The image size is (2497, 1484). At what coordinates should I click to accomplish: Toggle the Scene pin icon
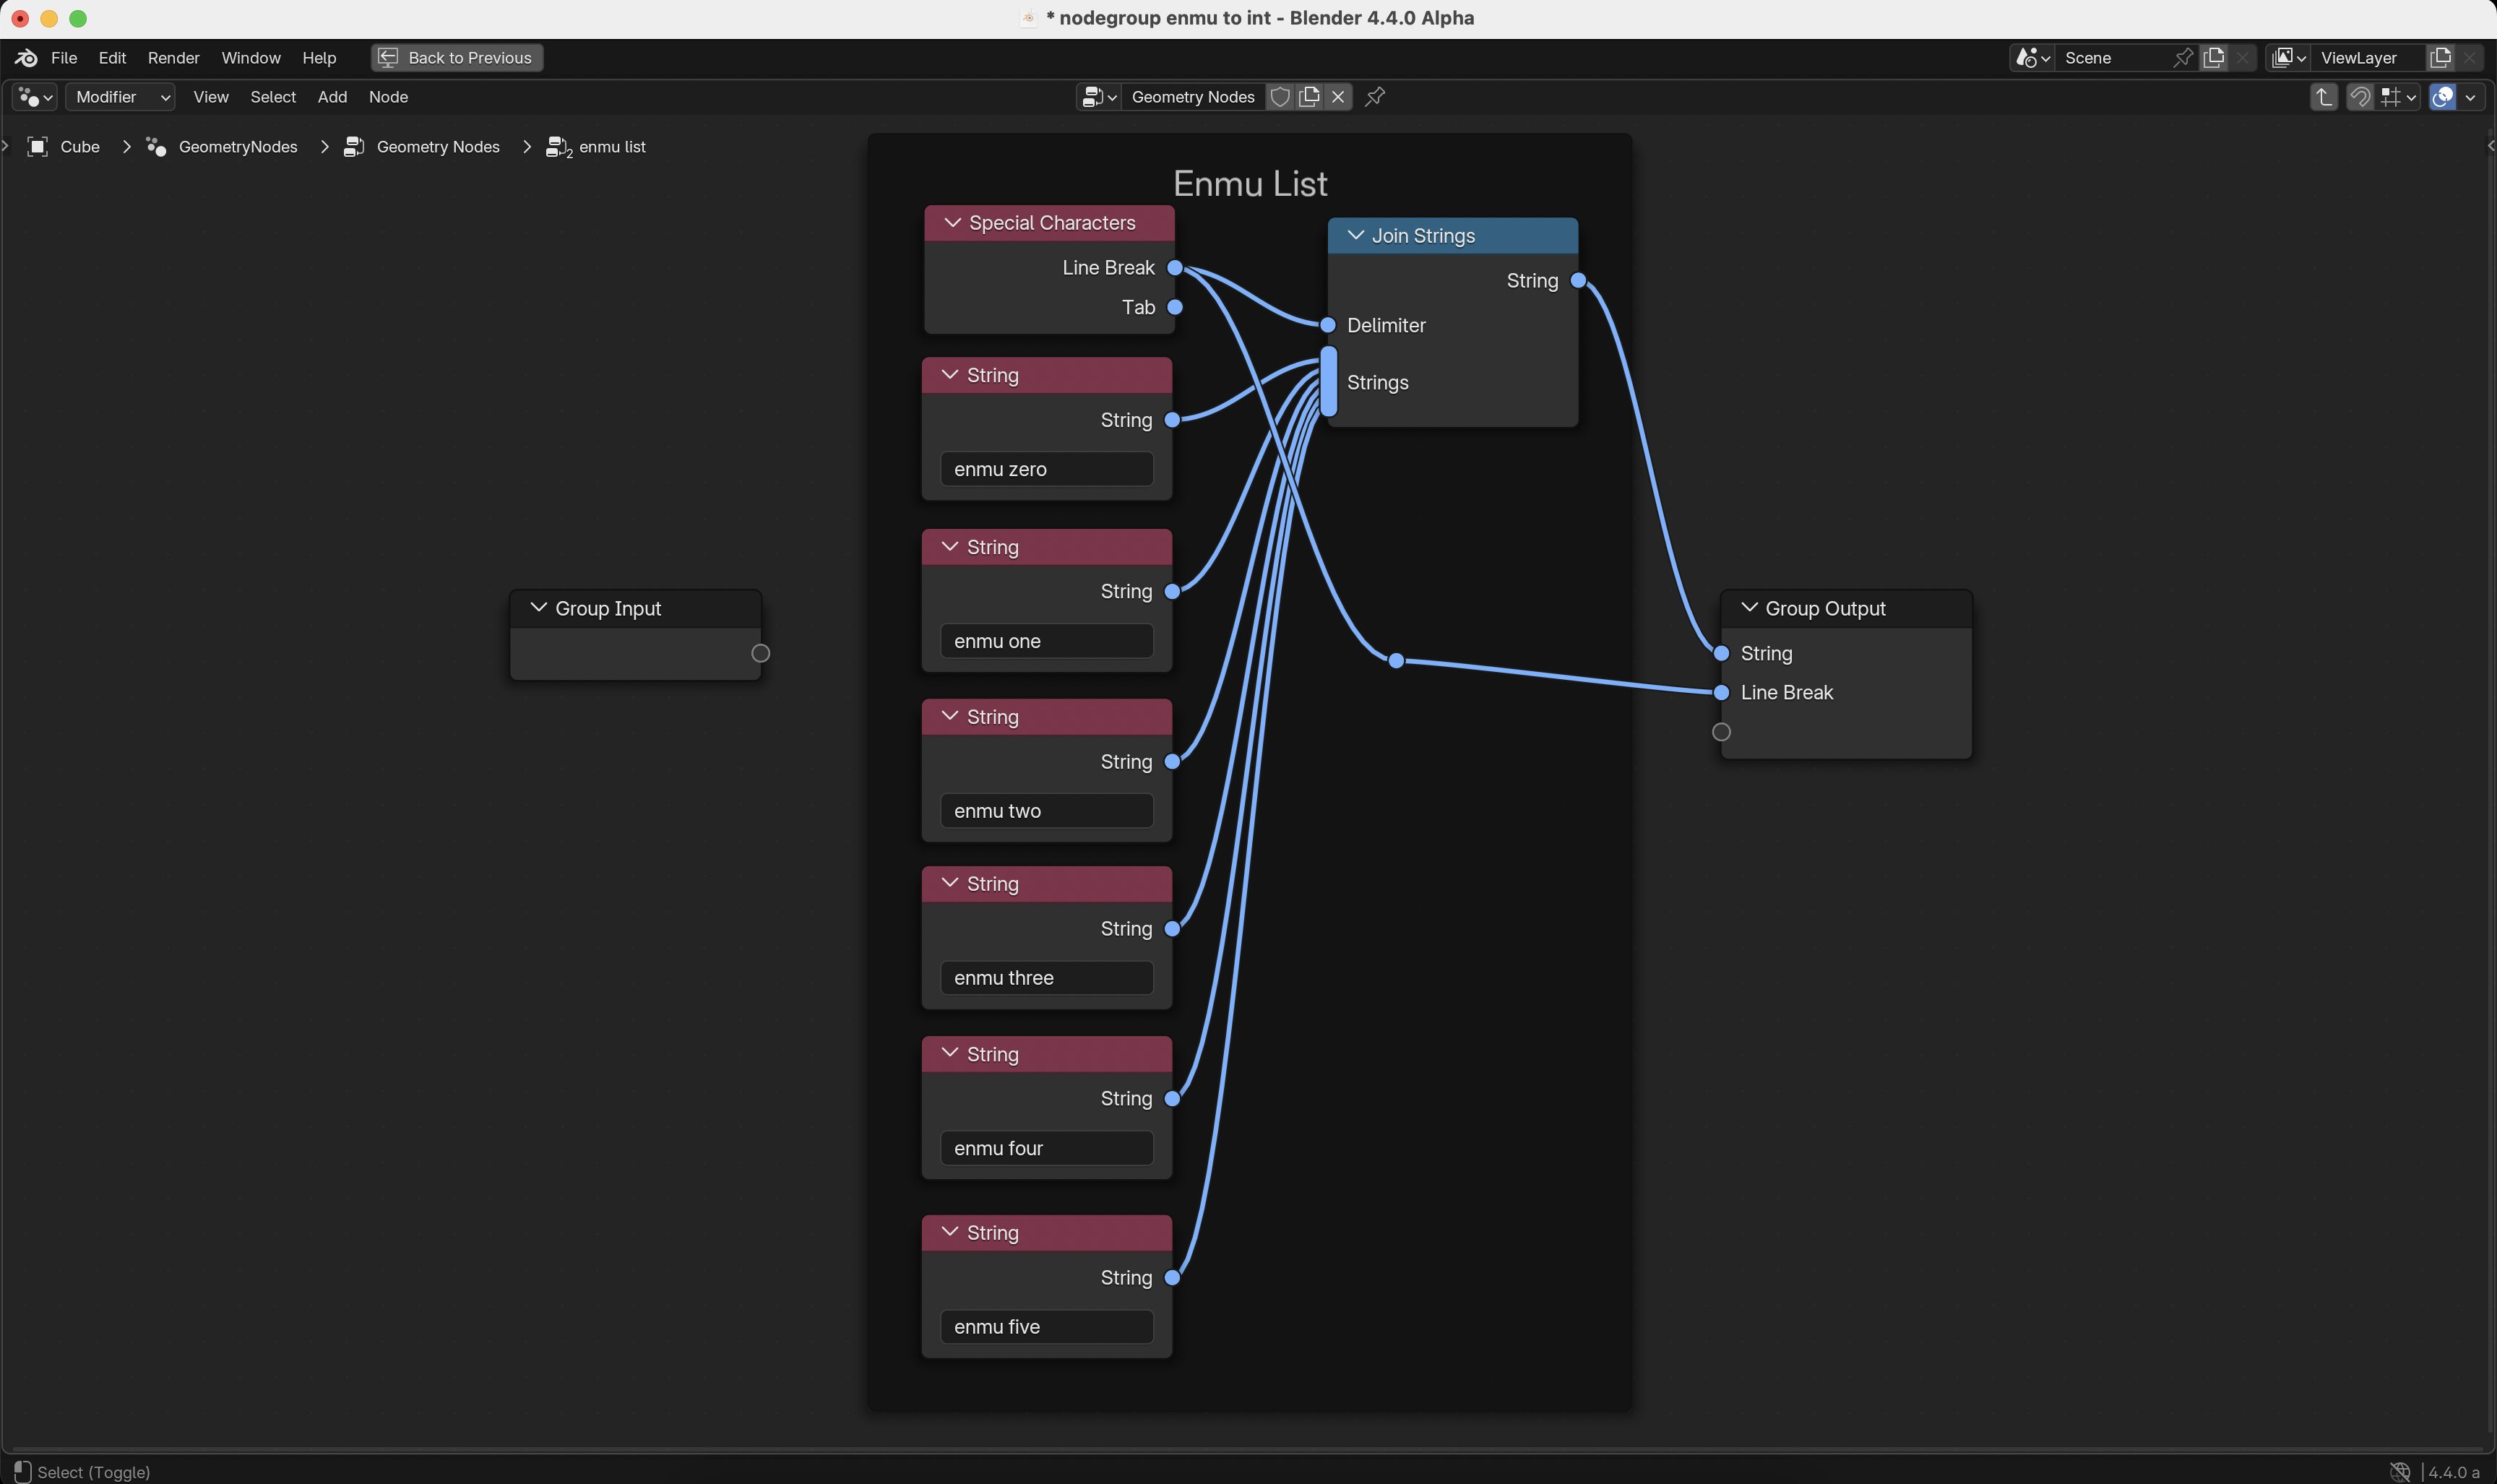2184,58
